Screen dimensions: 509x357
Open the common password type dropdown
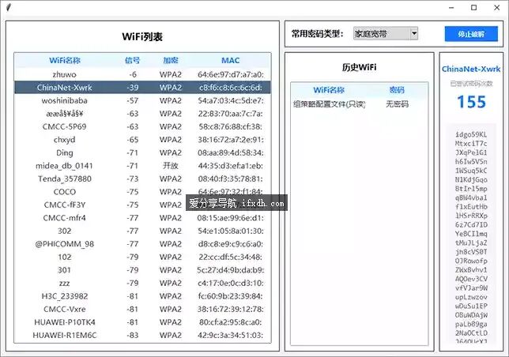tap(386, 34)
